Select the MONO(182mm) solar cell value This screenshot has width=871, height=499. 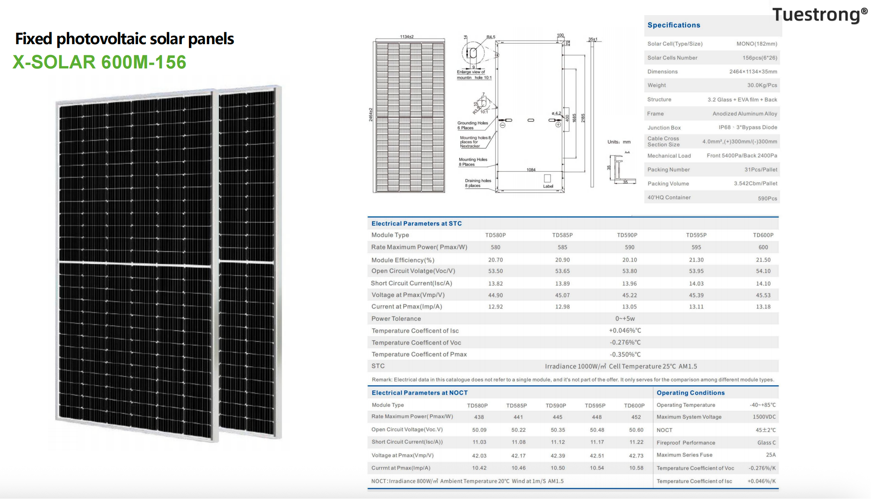point(756,44)
